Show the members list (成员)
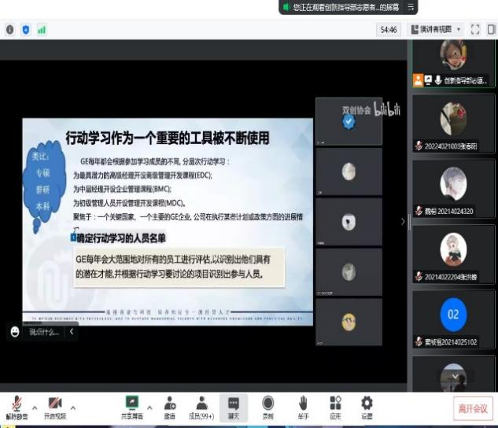This screenshot has width=498, height=428. (x=202, y=406)
